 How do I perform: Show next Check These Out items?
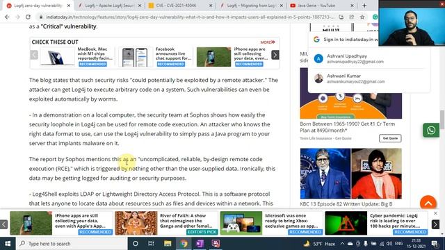pyautogui.click(x=275, y=55)
